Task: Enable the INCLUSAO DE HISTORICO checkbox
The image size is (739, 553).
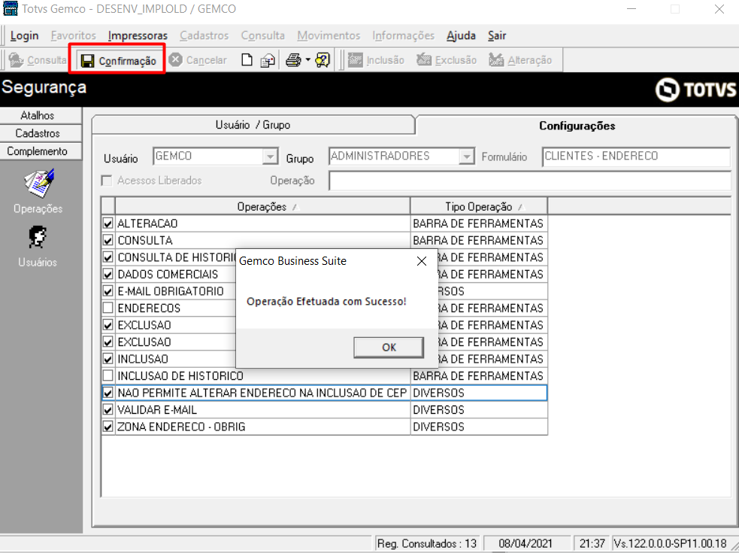Action: (x=108, y=376)
